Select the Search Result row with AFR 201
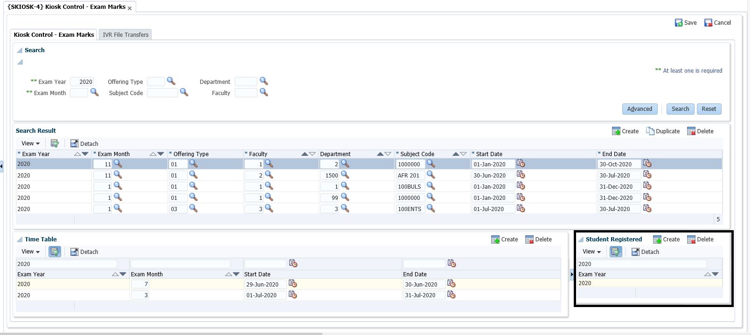The width and height of the screenshot is (751, 335). [x=369, y=175]
